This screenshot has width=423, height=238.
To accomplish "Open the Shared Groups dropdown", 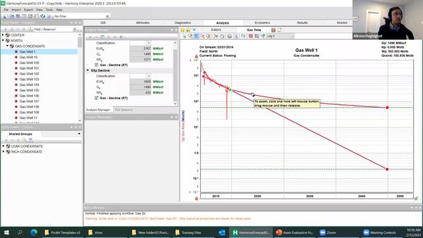I will [x=79, y=134].
